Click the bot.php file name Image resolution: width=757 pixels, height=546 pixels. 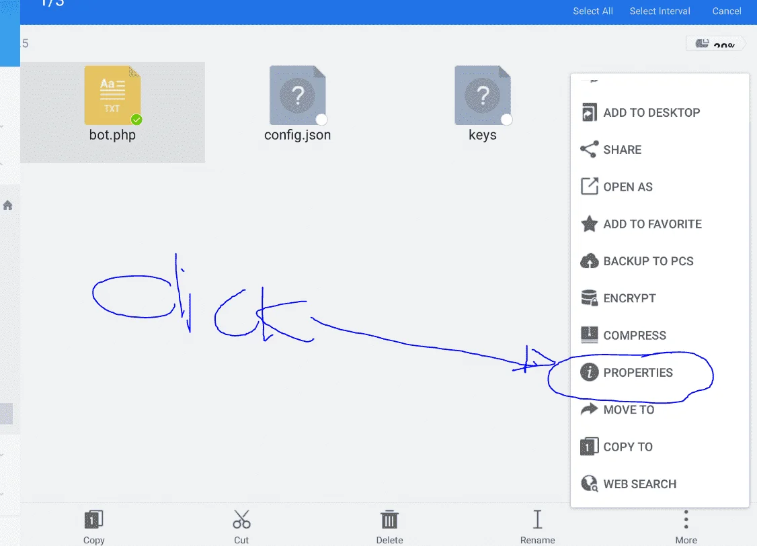112,134
